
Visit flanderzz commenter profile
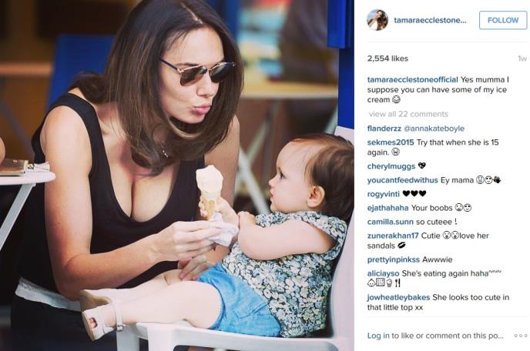click(x=384, y=129)
